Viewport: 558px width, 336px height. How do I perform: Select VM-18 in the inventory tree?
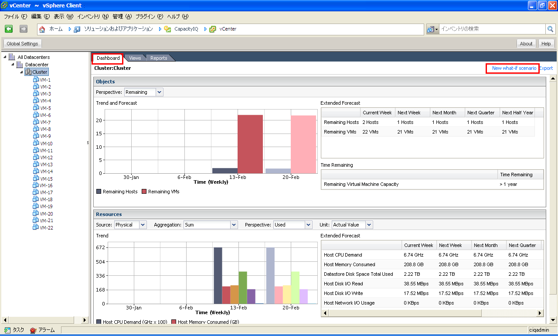46,199
